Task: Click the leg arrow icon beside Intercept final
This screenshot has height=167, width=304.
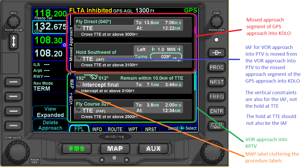Action: [79, 85]
